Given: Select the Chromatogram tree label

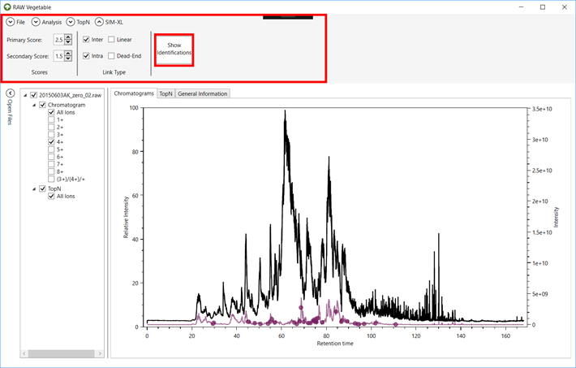Looking at the screenshot, I should coord(67,105).
